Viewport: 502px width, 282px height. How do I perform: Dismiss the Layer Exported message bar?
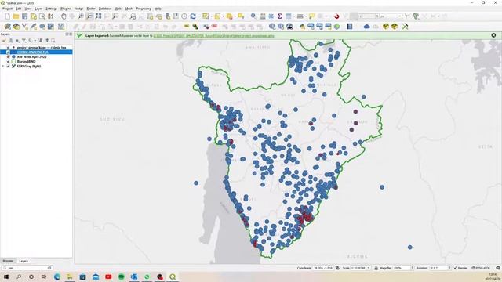coord(493,35)
